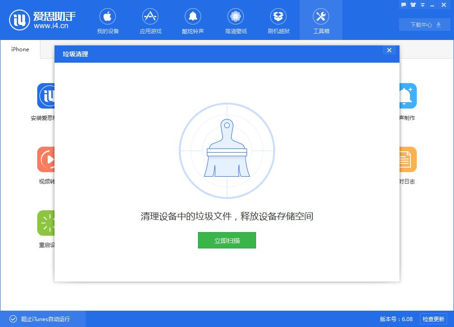The image size is (454, 327).
Task: Click the 重启设备 restart device icon
Action: pyautogui.click(x=47, y=223)
